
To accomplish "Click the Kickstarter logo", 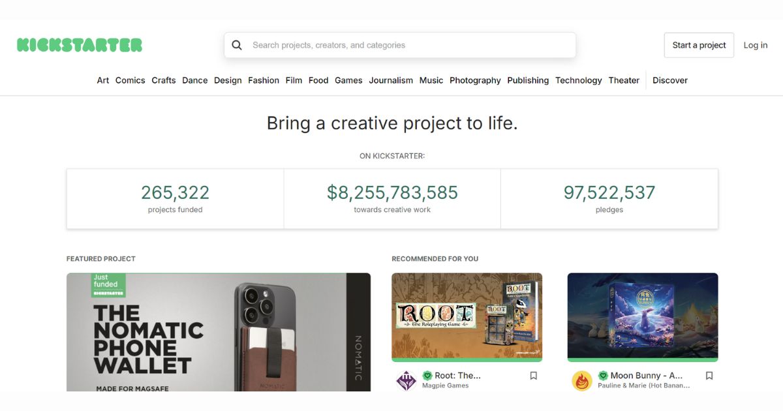I will point(80,44).
